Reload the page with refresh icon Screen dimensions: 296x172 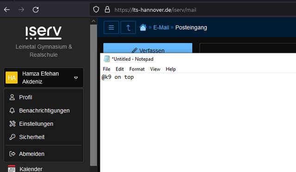36,10
